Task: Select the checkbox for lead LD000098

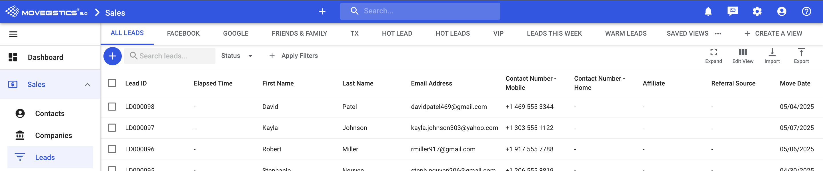Action: point(112,107)
